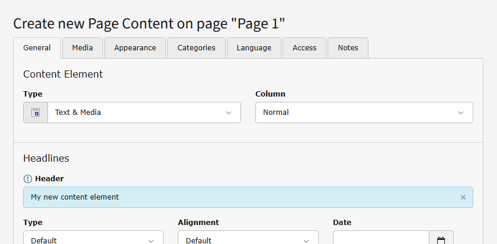Open the Content Element Type dropdown
497x244 pixels.
click(x=144, y=113)
